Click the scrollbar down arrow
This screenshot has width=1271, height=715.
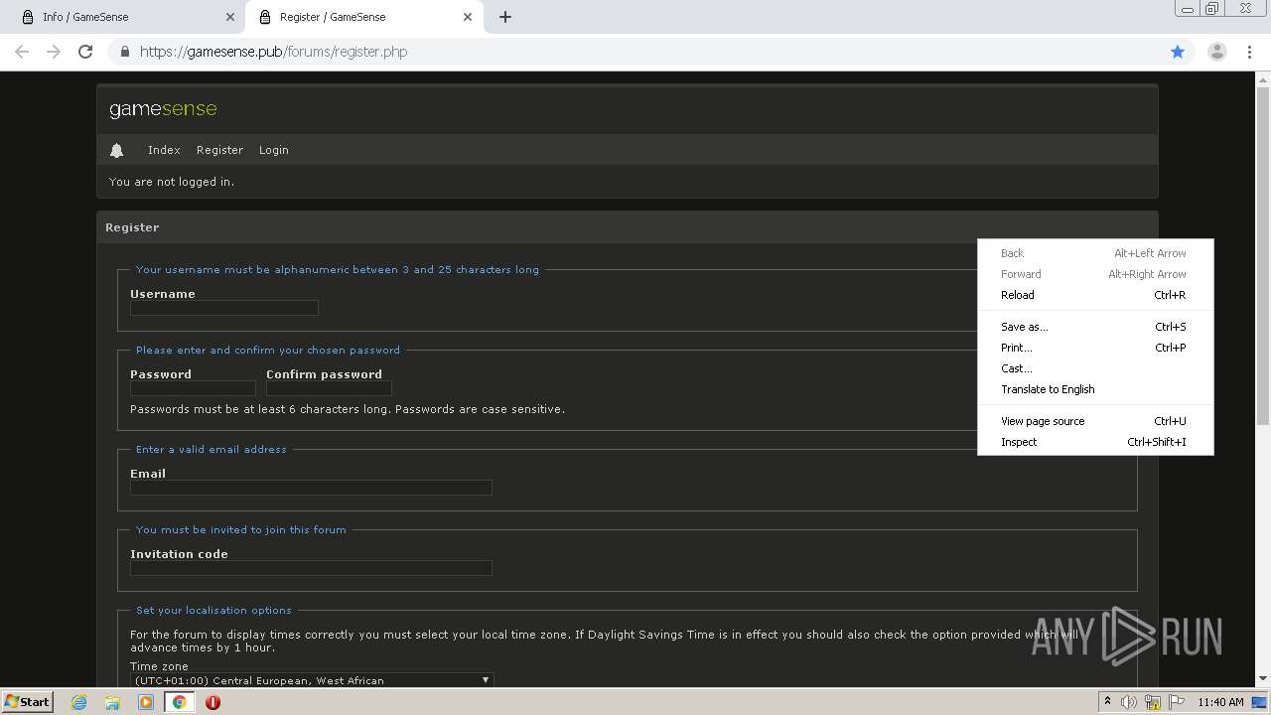(x=1263, y=678)
